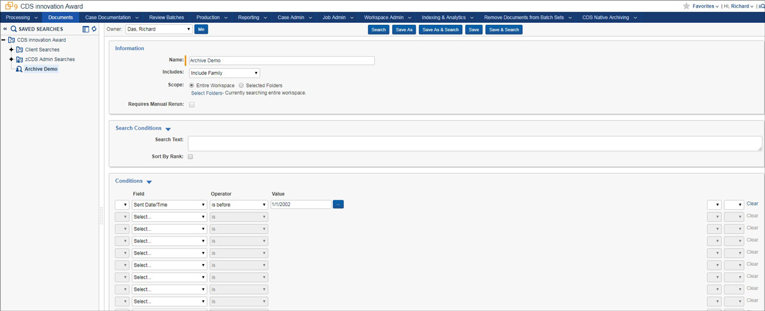Viewport: 765px width, 311px height.
Task: Choose the Selected Folders scope option
Action: pos(241,85)
